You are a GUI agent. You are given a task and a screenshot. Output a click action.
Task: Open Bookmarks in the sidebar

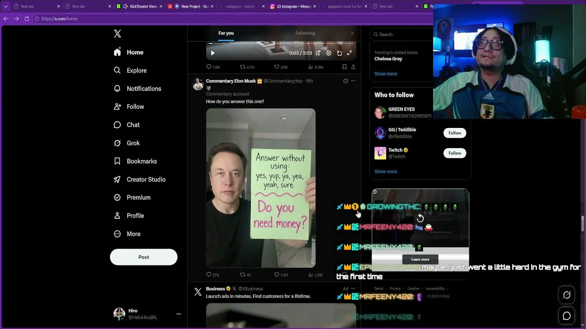point(136,161)
